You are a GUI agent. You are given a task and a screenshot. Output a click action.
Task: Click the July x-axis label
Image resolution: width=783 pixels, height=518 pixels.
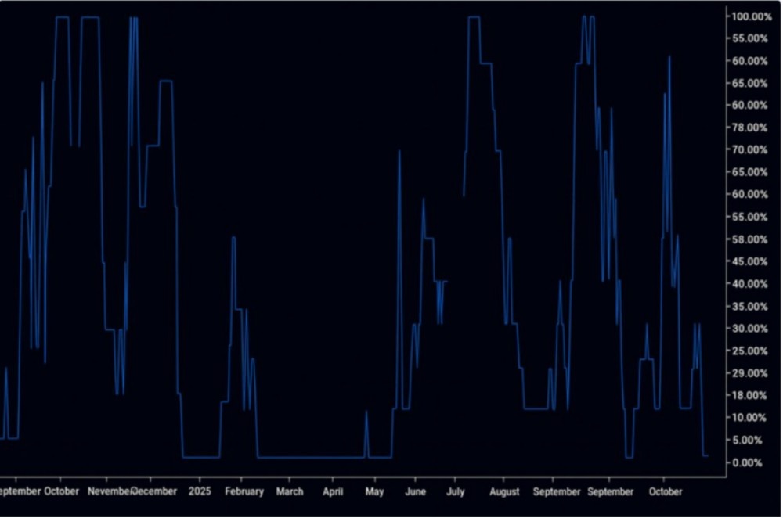[x=456, y=491]
